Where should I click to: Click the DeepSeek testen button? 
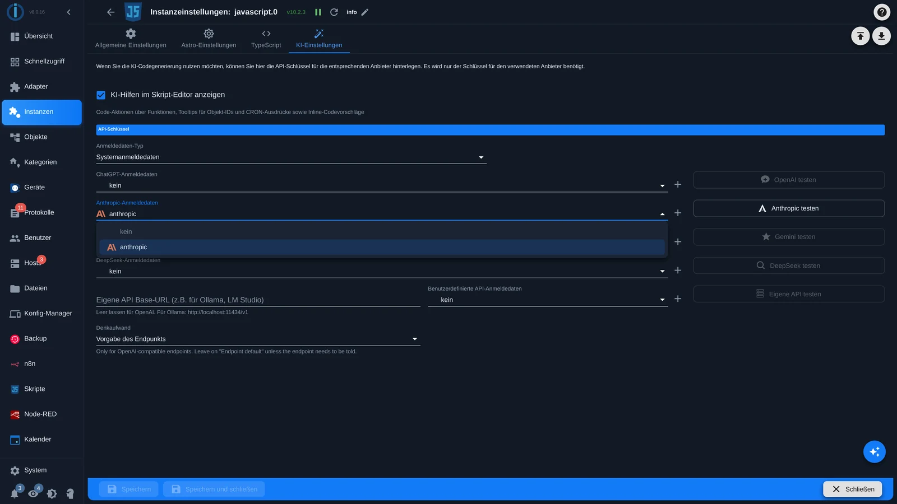789,265
